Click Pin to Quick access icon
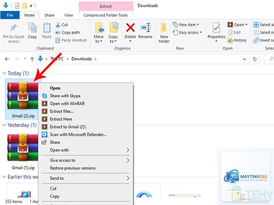This screenshot has width=274, height=205. point(13,28)
